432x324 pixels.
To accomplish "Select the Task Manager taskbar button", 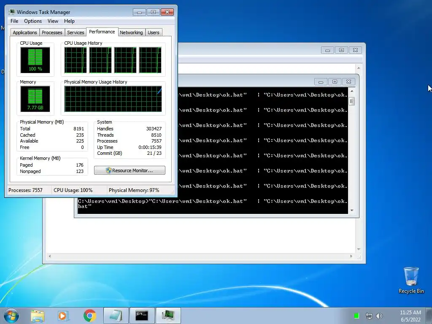I will pyautogui.click(x=168, y=316).
